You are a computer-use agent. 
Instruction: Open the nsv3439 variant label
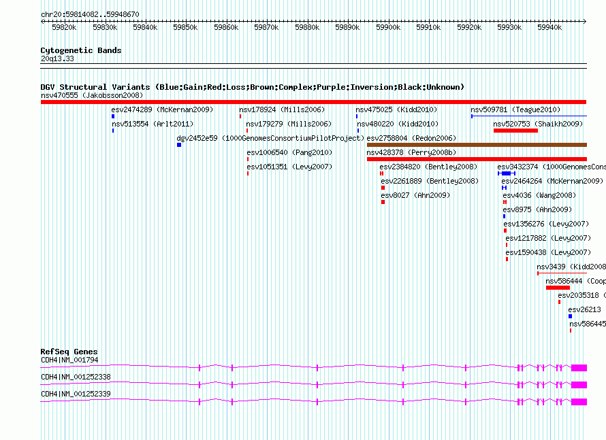click(x=571, y=267)
